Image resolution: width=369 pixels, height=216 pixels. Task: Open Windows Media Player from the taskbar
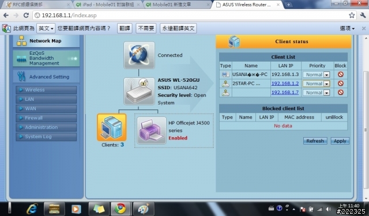(76, 209)
